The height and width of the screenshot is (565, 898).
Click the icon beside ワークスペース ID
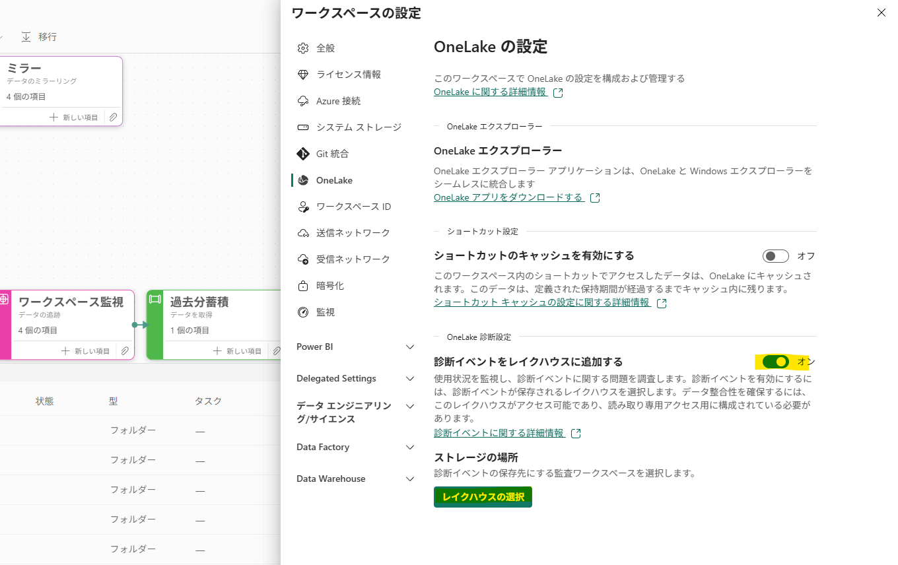(303, 207)
